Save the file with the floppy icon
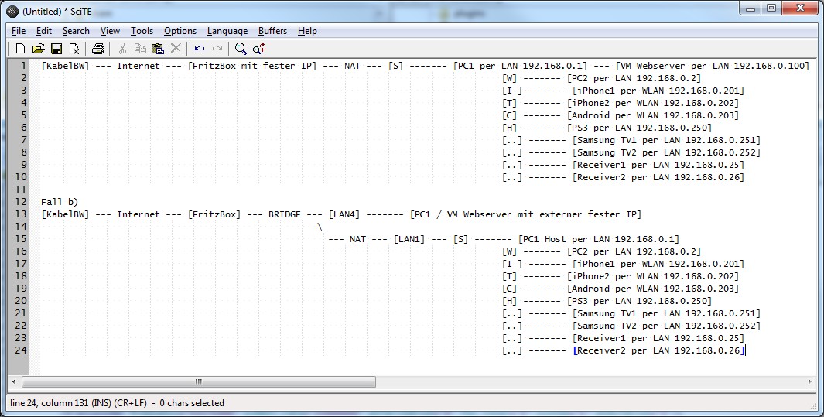This screenshot has width=824, height=417. [56, 49]
